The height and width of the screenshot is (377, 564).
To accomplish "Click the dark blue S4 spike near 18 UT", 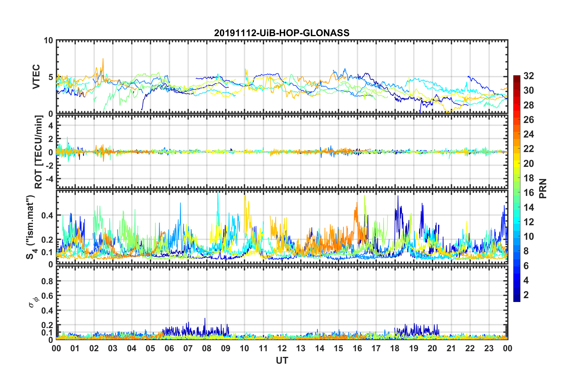I will (x=398, y=197).
